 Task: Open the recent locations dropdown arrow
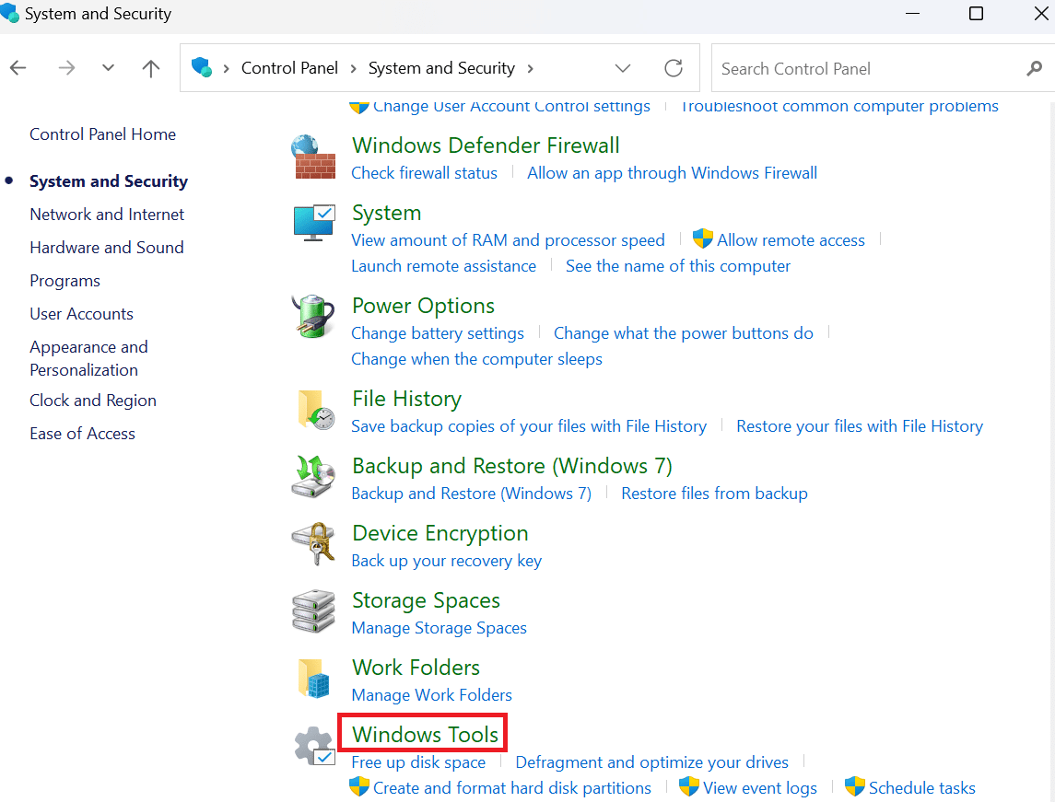[x=108, y=68]
